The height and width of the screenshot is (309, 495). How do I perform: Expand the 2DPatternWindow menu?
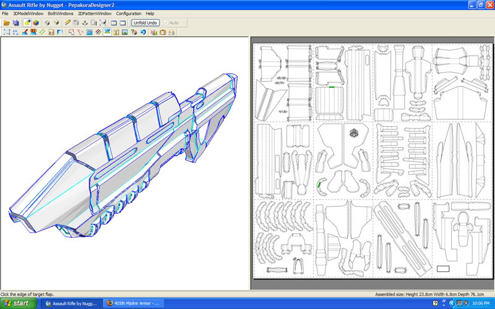pyautogui.click(x=95, y=13)
